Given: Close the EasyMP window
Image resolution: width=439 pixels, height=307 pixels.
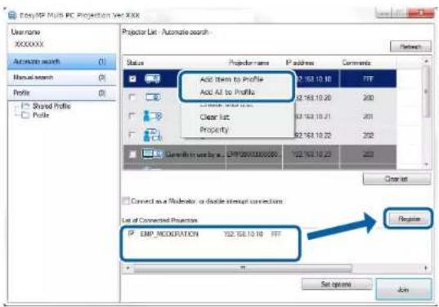Looking at the screenshot, I should 421,13.
